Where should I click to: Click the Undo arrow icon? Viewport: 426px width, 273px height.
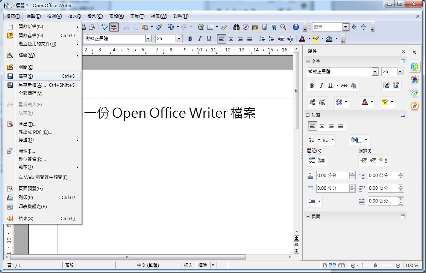click(170, 27)
